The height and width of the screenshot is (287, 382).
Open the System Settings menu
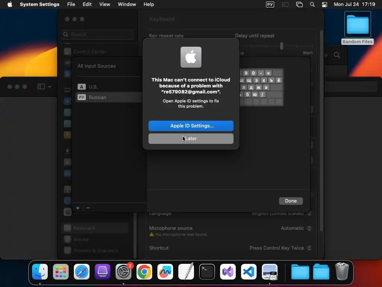[40, 4]
